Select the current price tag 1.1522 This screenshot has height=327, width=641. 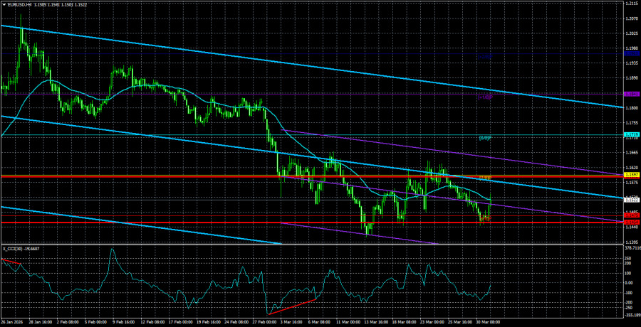pyautogui.click(x=630, y=200)
